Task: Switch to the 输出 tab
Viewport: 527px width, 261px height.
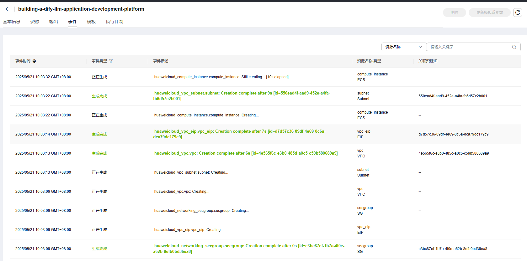Action: coord(54,22)
